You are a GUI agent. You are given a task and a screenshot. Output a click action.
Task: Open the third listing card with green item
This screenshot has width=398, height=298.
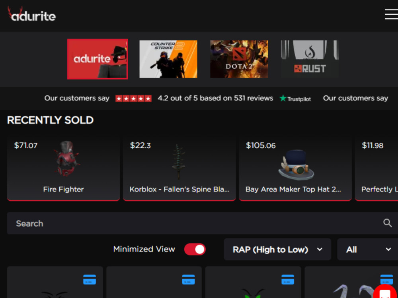point(253,282)
